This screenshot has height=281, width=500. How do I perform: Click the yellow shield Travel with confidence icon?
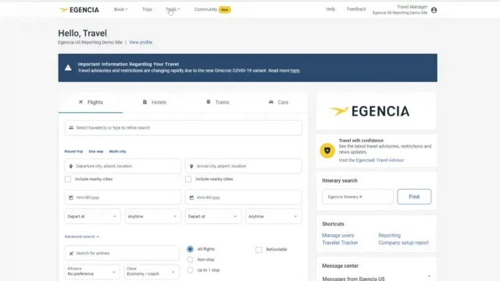(327, 151)
